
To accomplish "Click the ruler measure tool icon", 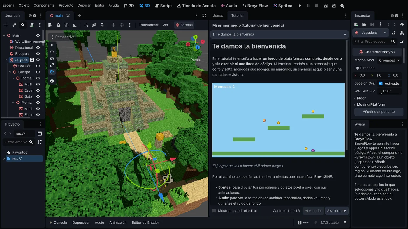I will click(x=75, y=25).
